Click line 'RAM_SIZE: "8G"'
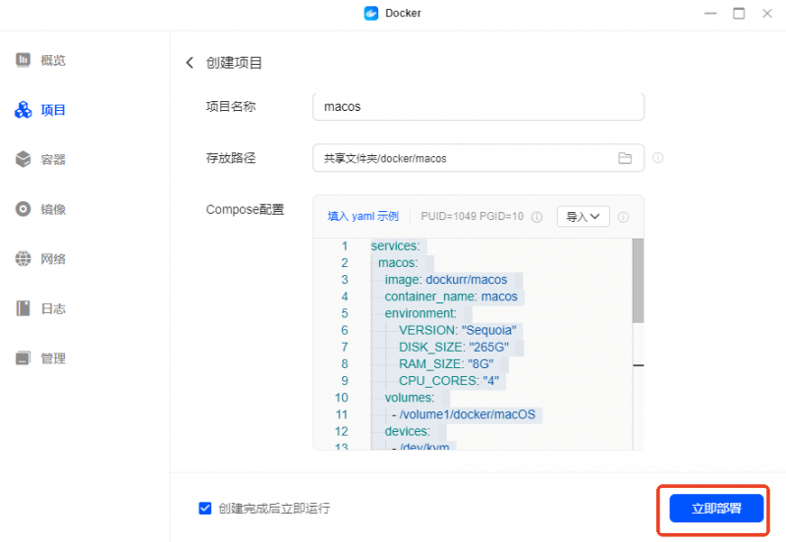Image resolution: width=786 pixels, height=542 pixels. [x=446, y=364]
